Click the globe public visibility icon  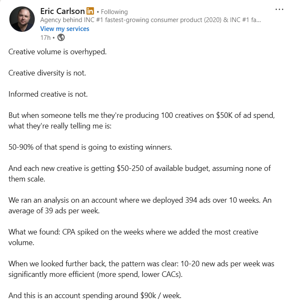[x=61, y=37]
